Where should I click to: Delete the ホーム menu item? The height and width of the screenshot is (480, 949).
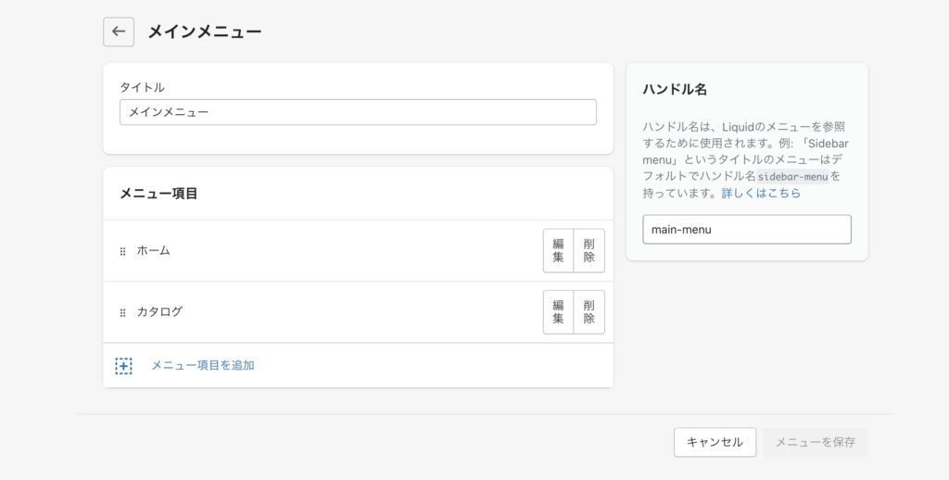588,251
